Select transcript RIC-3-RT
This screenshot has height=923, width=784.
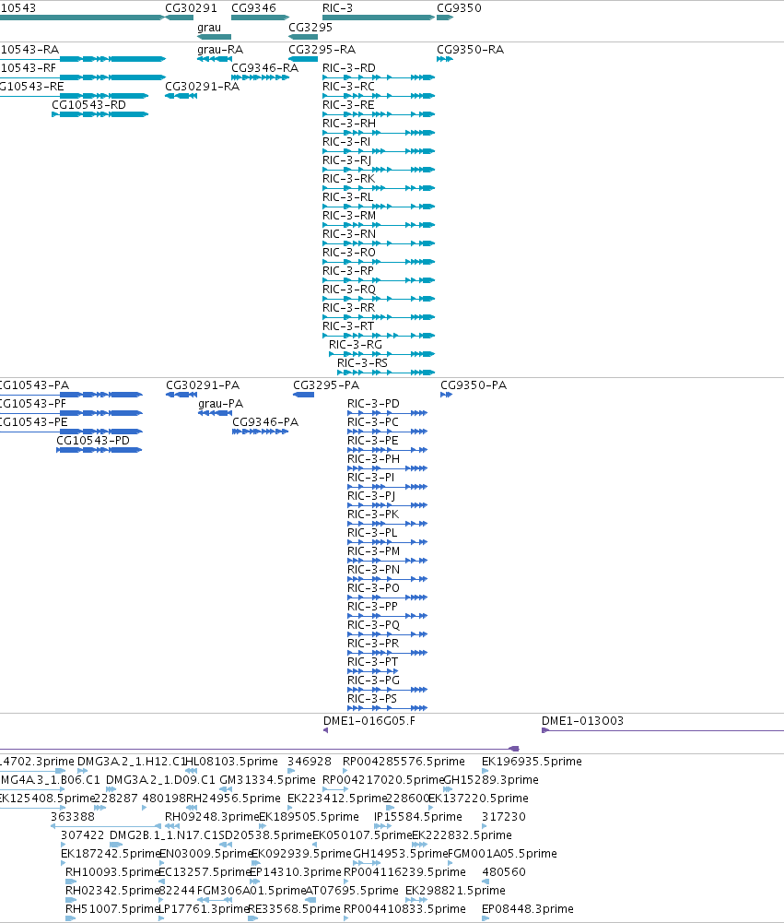coord(378,336)
